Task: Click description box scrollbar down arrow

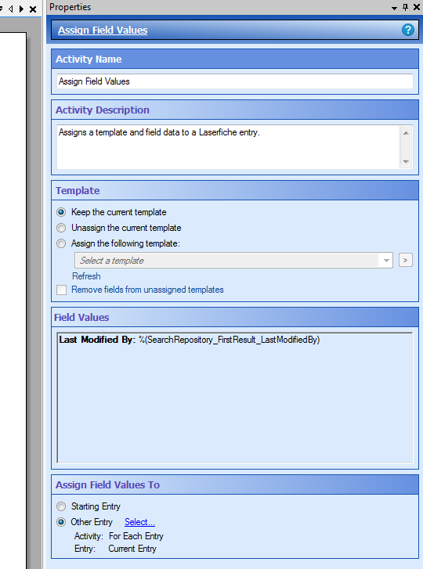Action: (x=406, y=162)
